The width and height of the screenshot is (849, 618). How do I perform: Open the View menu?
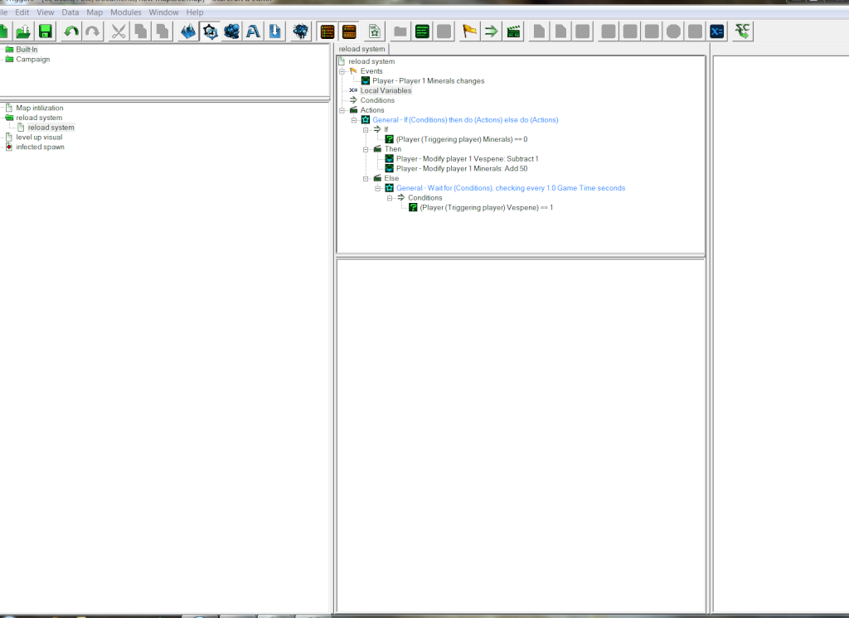point(46,12)
